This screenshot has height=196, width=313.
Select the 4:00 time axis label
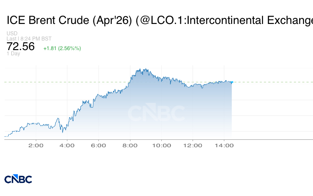(67, 145)
